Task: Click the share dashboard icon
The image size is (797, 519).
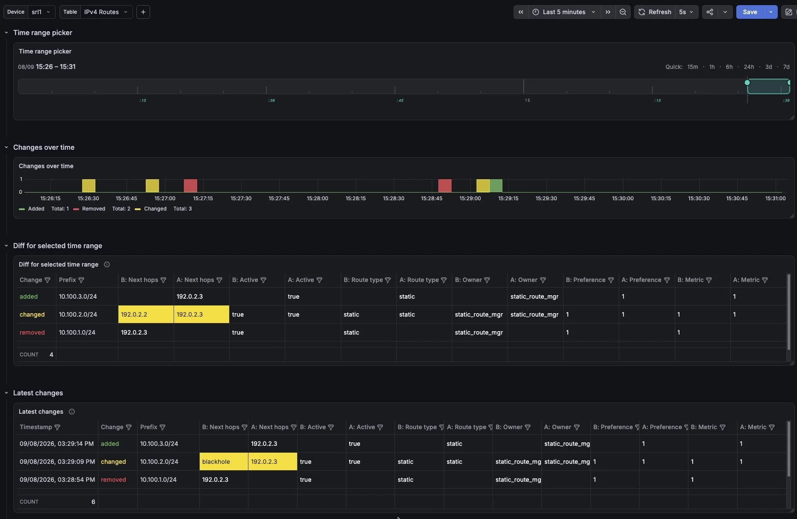Action: (710, 12)
